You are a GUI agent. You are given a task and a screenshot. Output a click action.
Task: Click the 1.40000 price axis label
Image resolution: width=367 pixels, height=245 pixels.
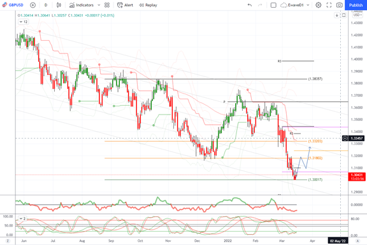(x=357, y=59)
